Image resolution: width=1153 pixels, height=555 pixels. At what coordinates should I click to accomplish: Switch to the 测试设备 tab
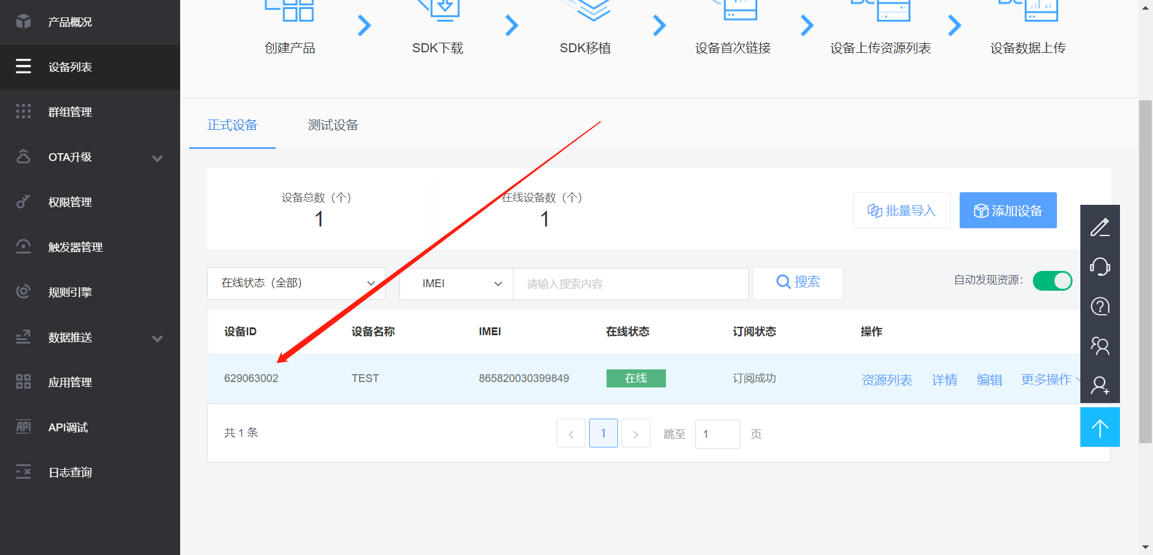pyautogui.click(x=332, y=125)
